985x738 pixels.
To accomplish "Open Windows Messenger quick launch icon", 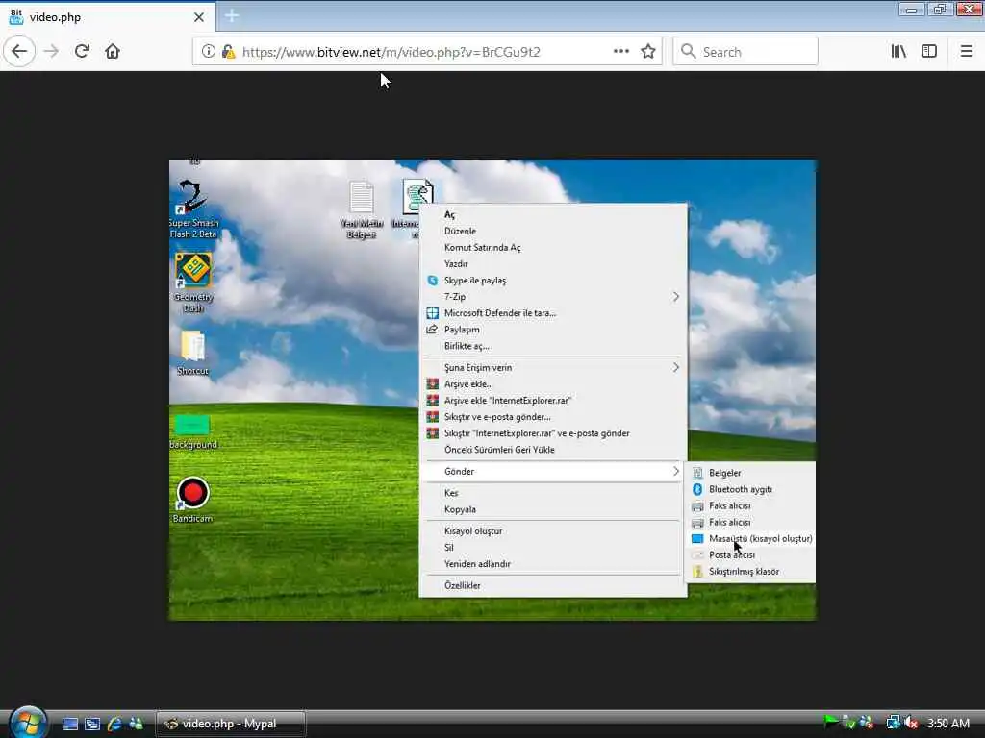I will (x=136, y=725).
